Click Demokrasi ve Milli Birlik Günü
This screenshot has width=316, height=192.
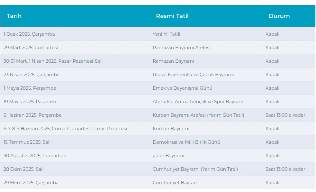pyautogui.click(x=186, y=142)
